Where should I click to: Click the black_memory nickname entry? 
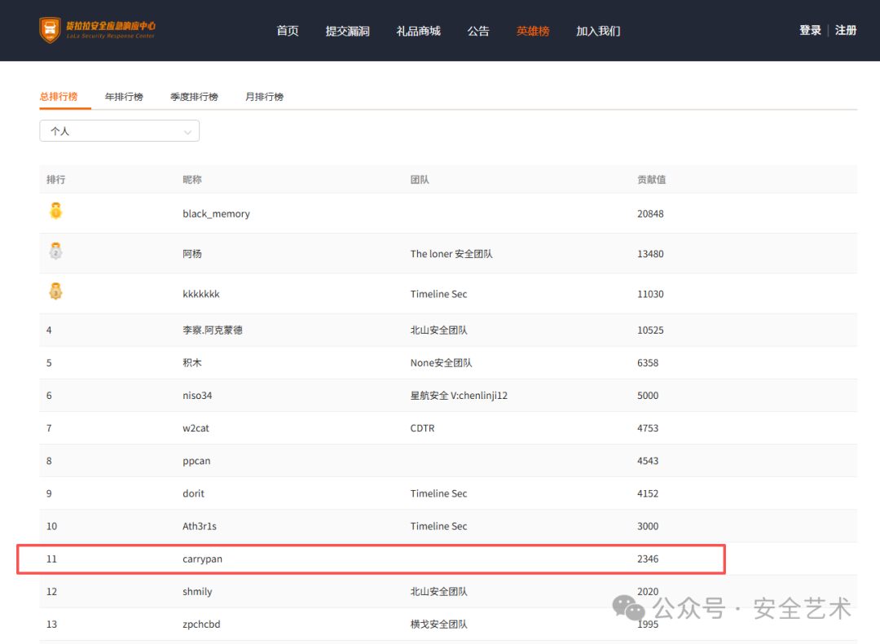[x=216, y=214]
